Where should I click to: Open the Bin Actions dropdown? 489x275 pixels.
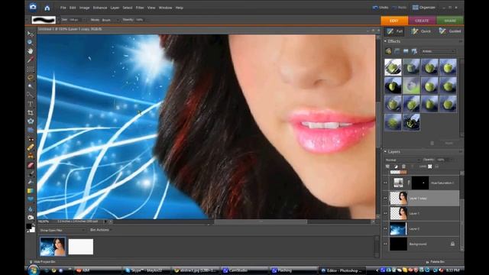click(101, 230)
